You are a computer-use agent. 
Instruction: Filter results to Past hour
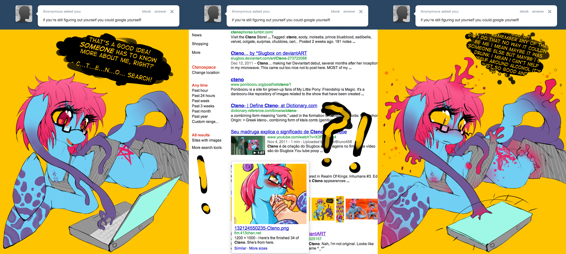(200, 91)
